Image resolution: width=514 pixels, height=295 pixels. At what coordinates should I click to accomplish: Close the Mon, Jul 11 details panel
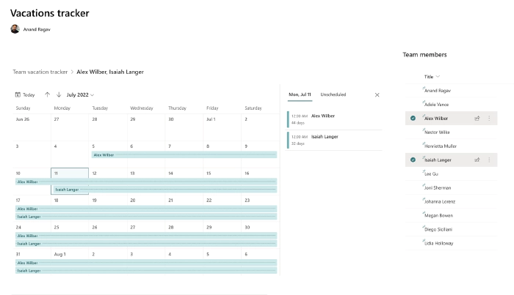pos(377,94)
